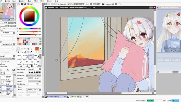Open the Canvas menu

(x=7, y=1)
